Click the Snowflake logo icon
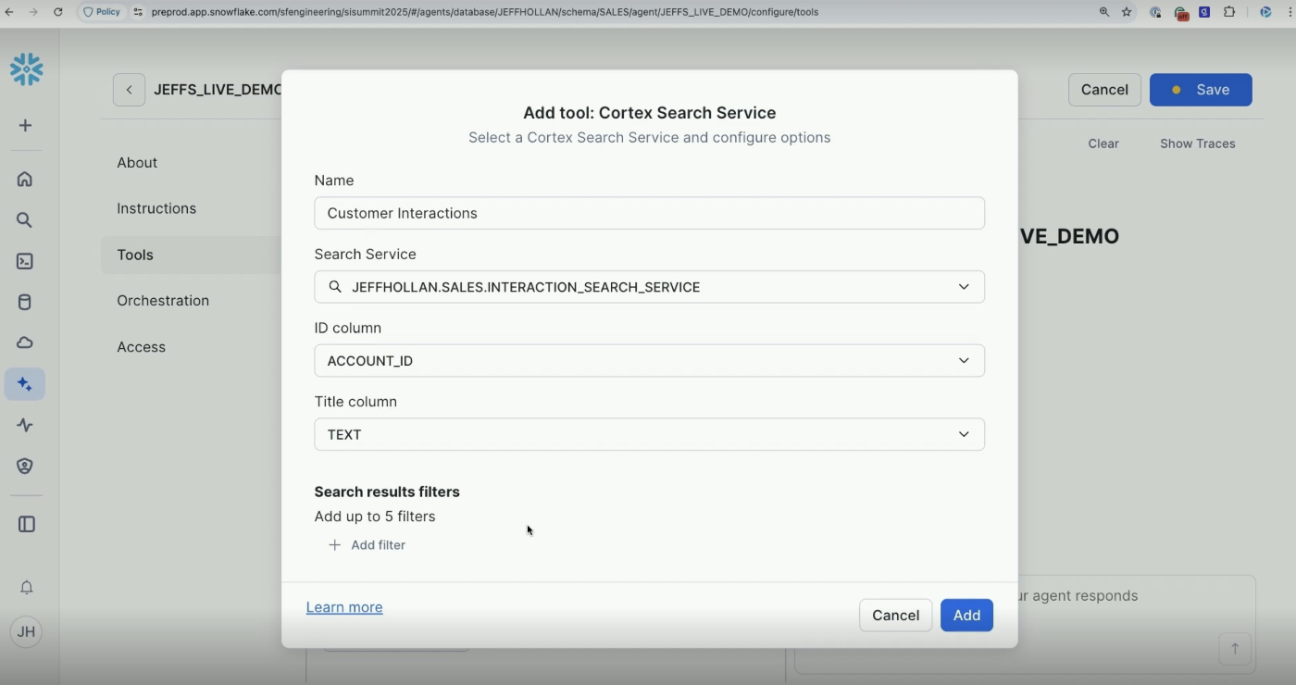 [x=26, y=69]
